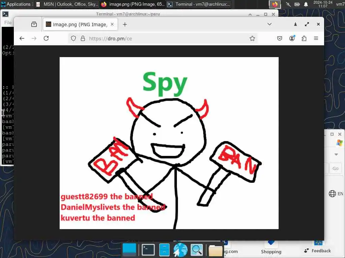Open the file manager dock icon
The image size is (345, 258).
164,250
